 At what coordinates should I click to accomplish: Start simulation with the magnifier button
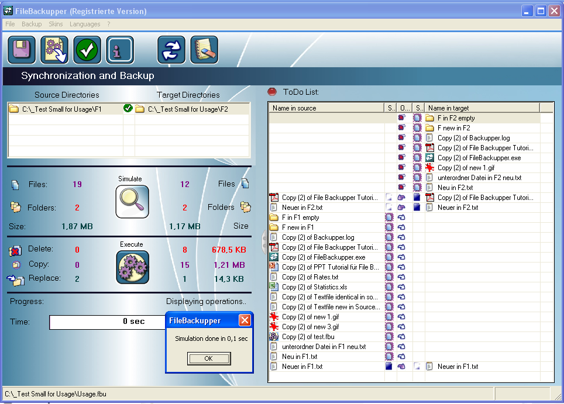point(132,202)
